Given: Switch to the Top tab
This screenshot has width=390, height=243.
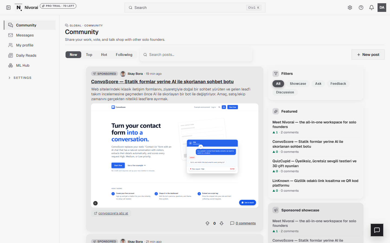Looking at the screenshot, I should click(x=89, y=55).
